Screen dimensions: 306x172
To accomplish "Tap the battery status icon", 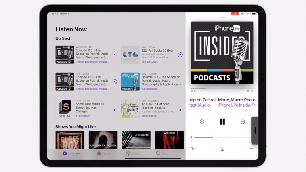I will 254,14.
